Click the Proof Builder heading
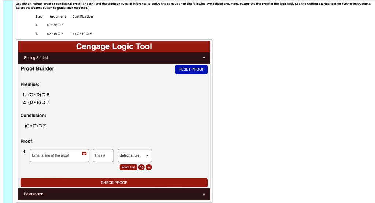This screenshot has width=375, height=203. click(37, 68)
